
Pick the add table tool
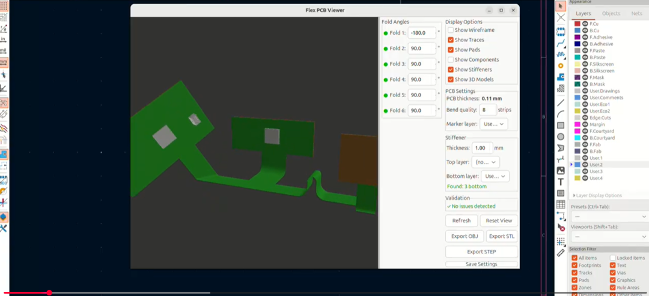pyautogui.click(x=561, y=204)
